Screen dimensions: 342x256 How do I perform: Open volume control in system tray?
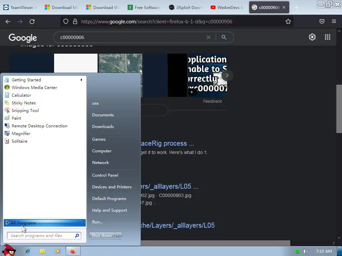click(306, 251)
